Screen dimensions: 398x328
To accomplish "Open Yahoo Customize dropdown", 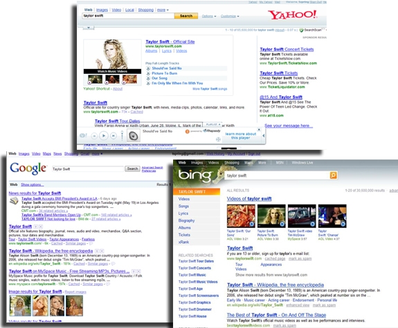I will (x=230, y=16).
